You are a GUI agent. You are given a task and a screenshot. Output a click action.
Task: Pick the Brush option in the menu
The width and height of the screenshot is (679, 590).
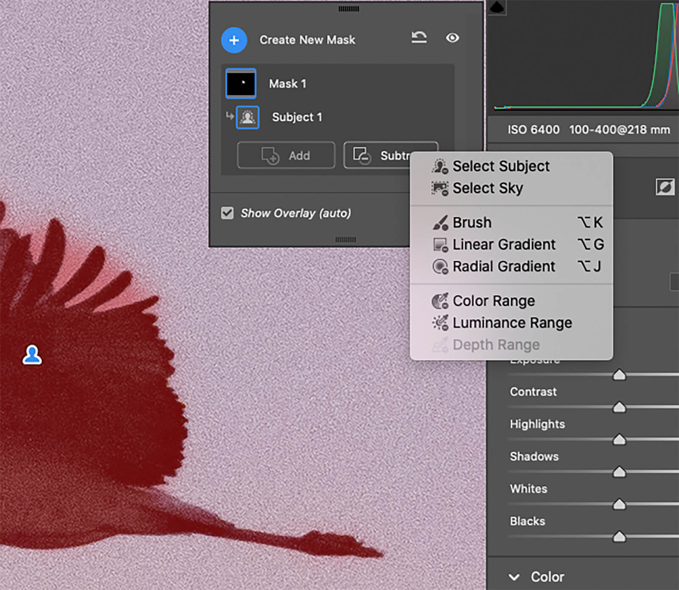pos(472,223)
